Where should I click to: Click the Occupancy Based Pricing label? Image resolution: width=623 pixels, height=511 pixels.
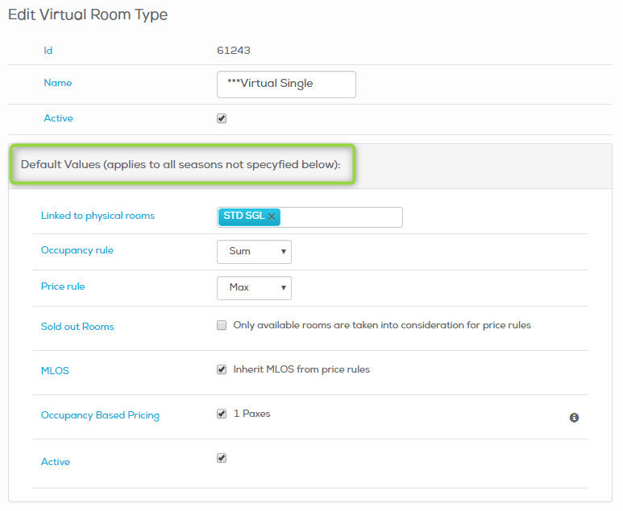tap(100, 415)
